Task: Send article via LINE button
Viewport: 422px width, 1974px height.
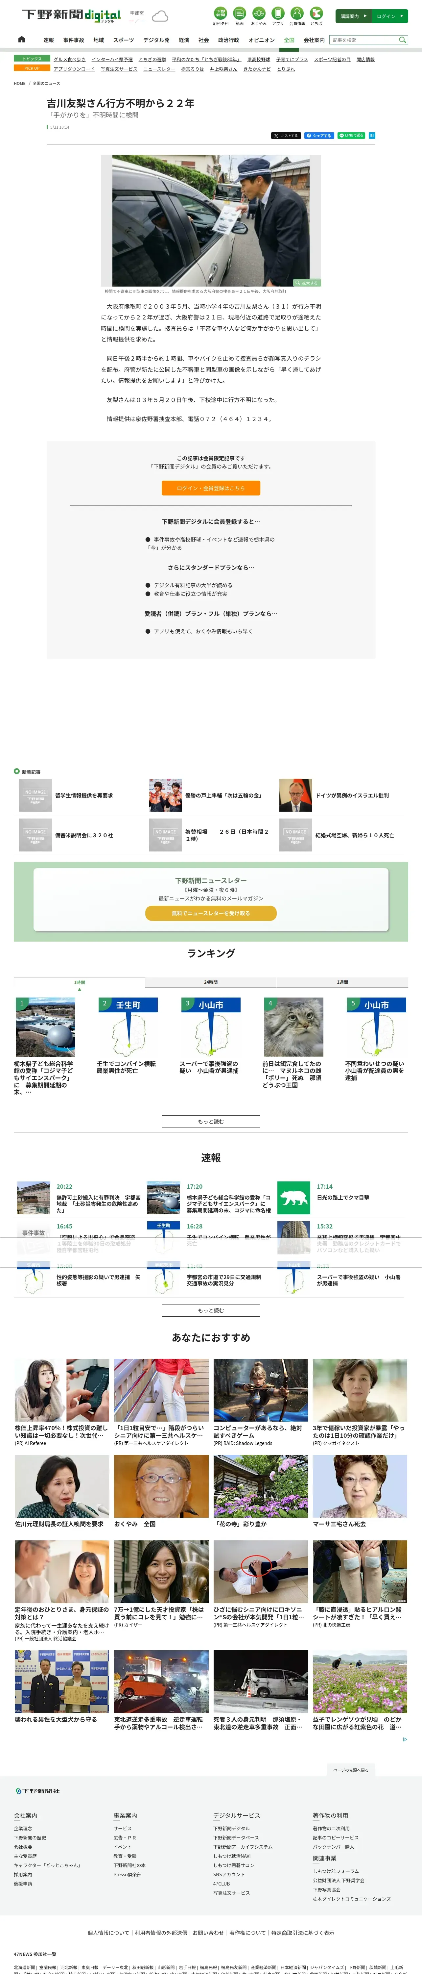Action: (x=352, y=136)
